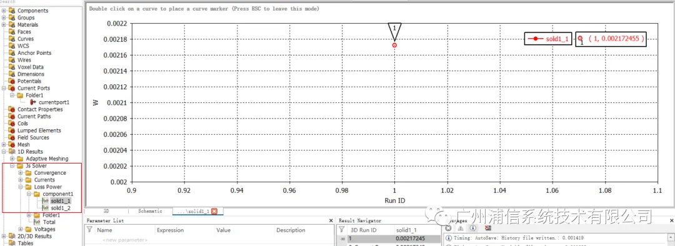This screenshot has width=675, height=246.
Task: Expand the Convergence folder
Action: pos(21,173)
